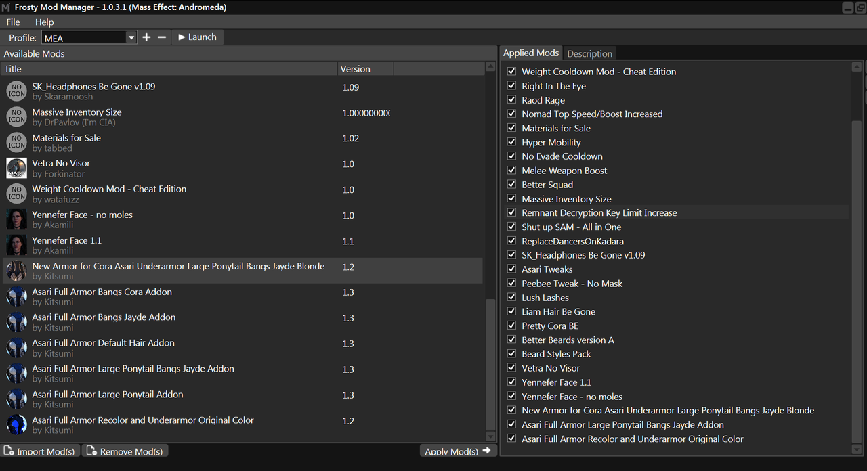Viewport: 867px width, 471px height.
Task: Click the Import Mod(s) button
Action: [41, 451]
